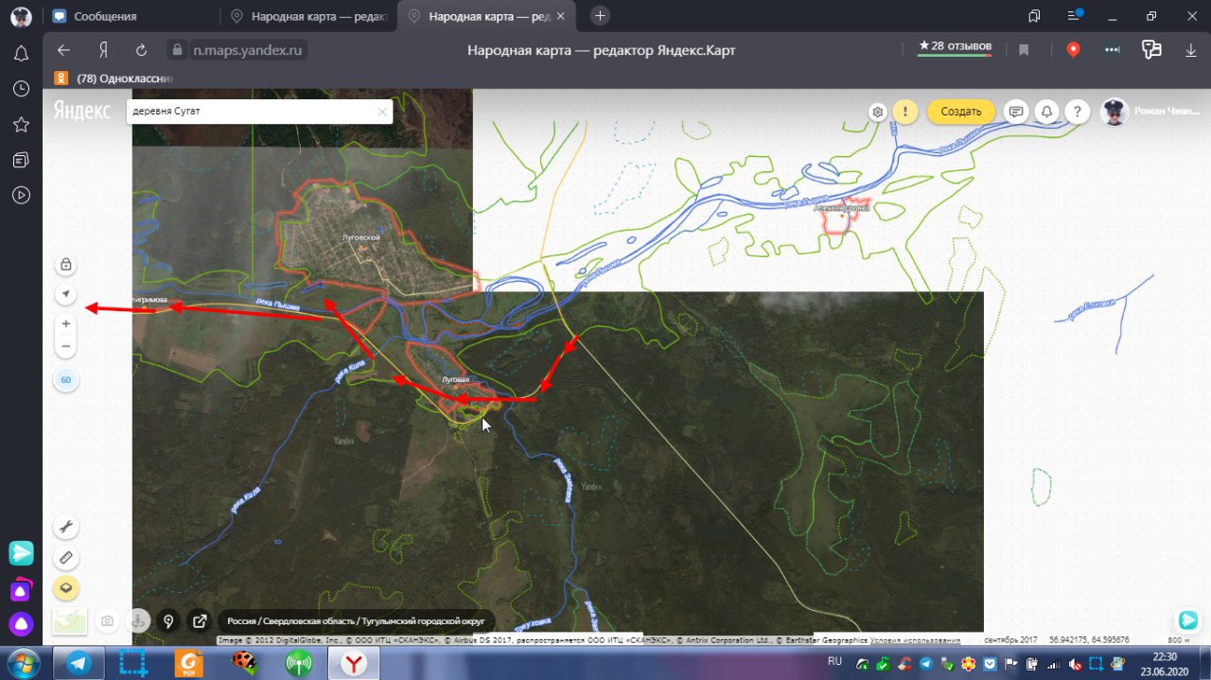Select the ruler measurement tool
This screenshot has height=680, width=1211.
66,558
